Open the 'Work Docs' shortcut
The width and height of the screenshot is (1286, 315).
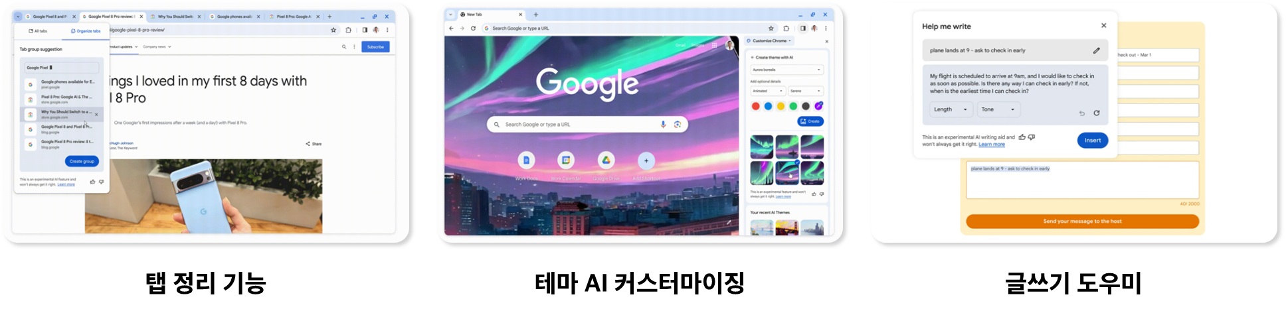[x=526, y=160]
